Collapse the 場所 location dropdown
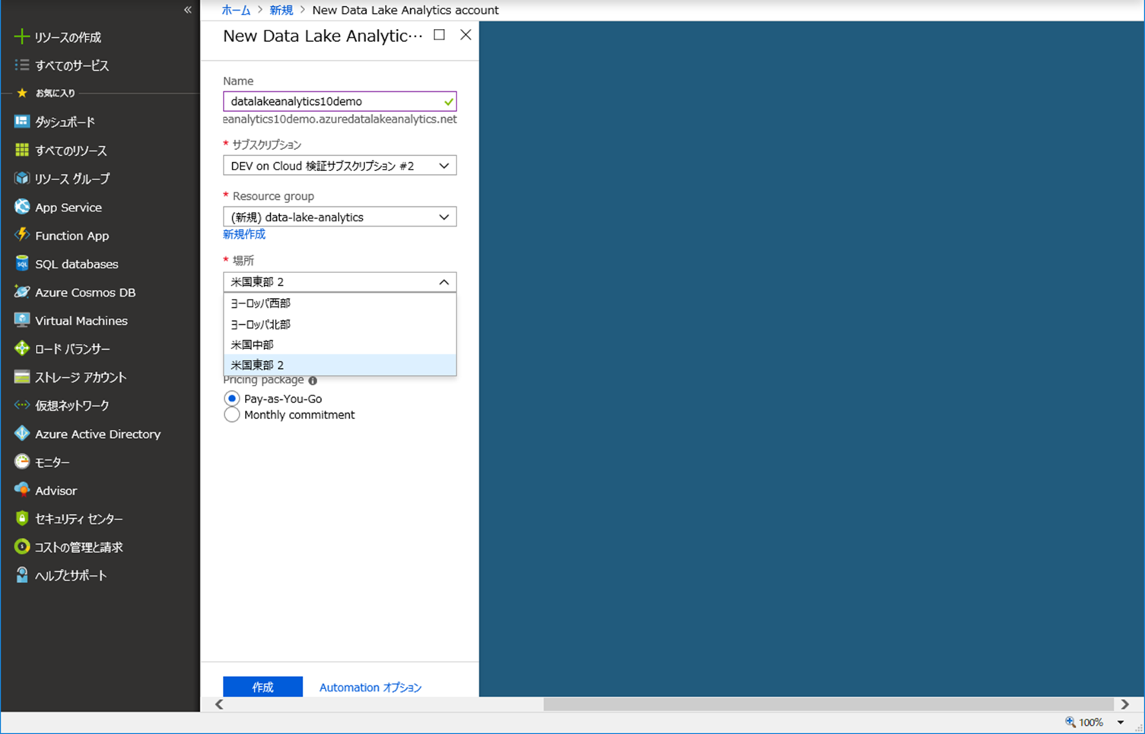1145x734 pixels. pyautogui.click(x=444, y=282)
